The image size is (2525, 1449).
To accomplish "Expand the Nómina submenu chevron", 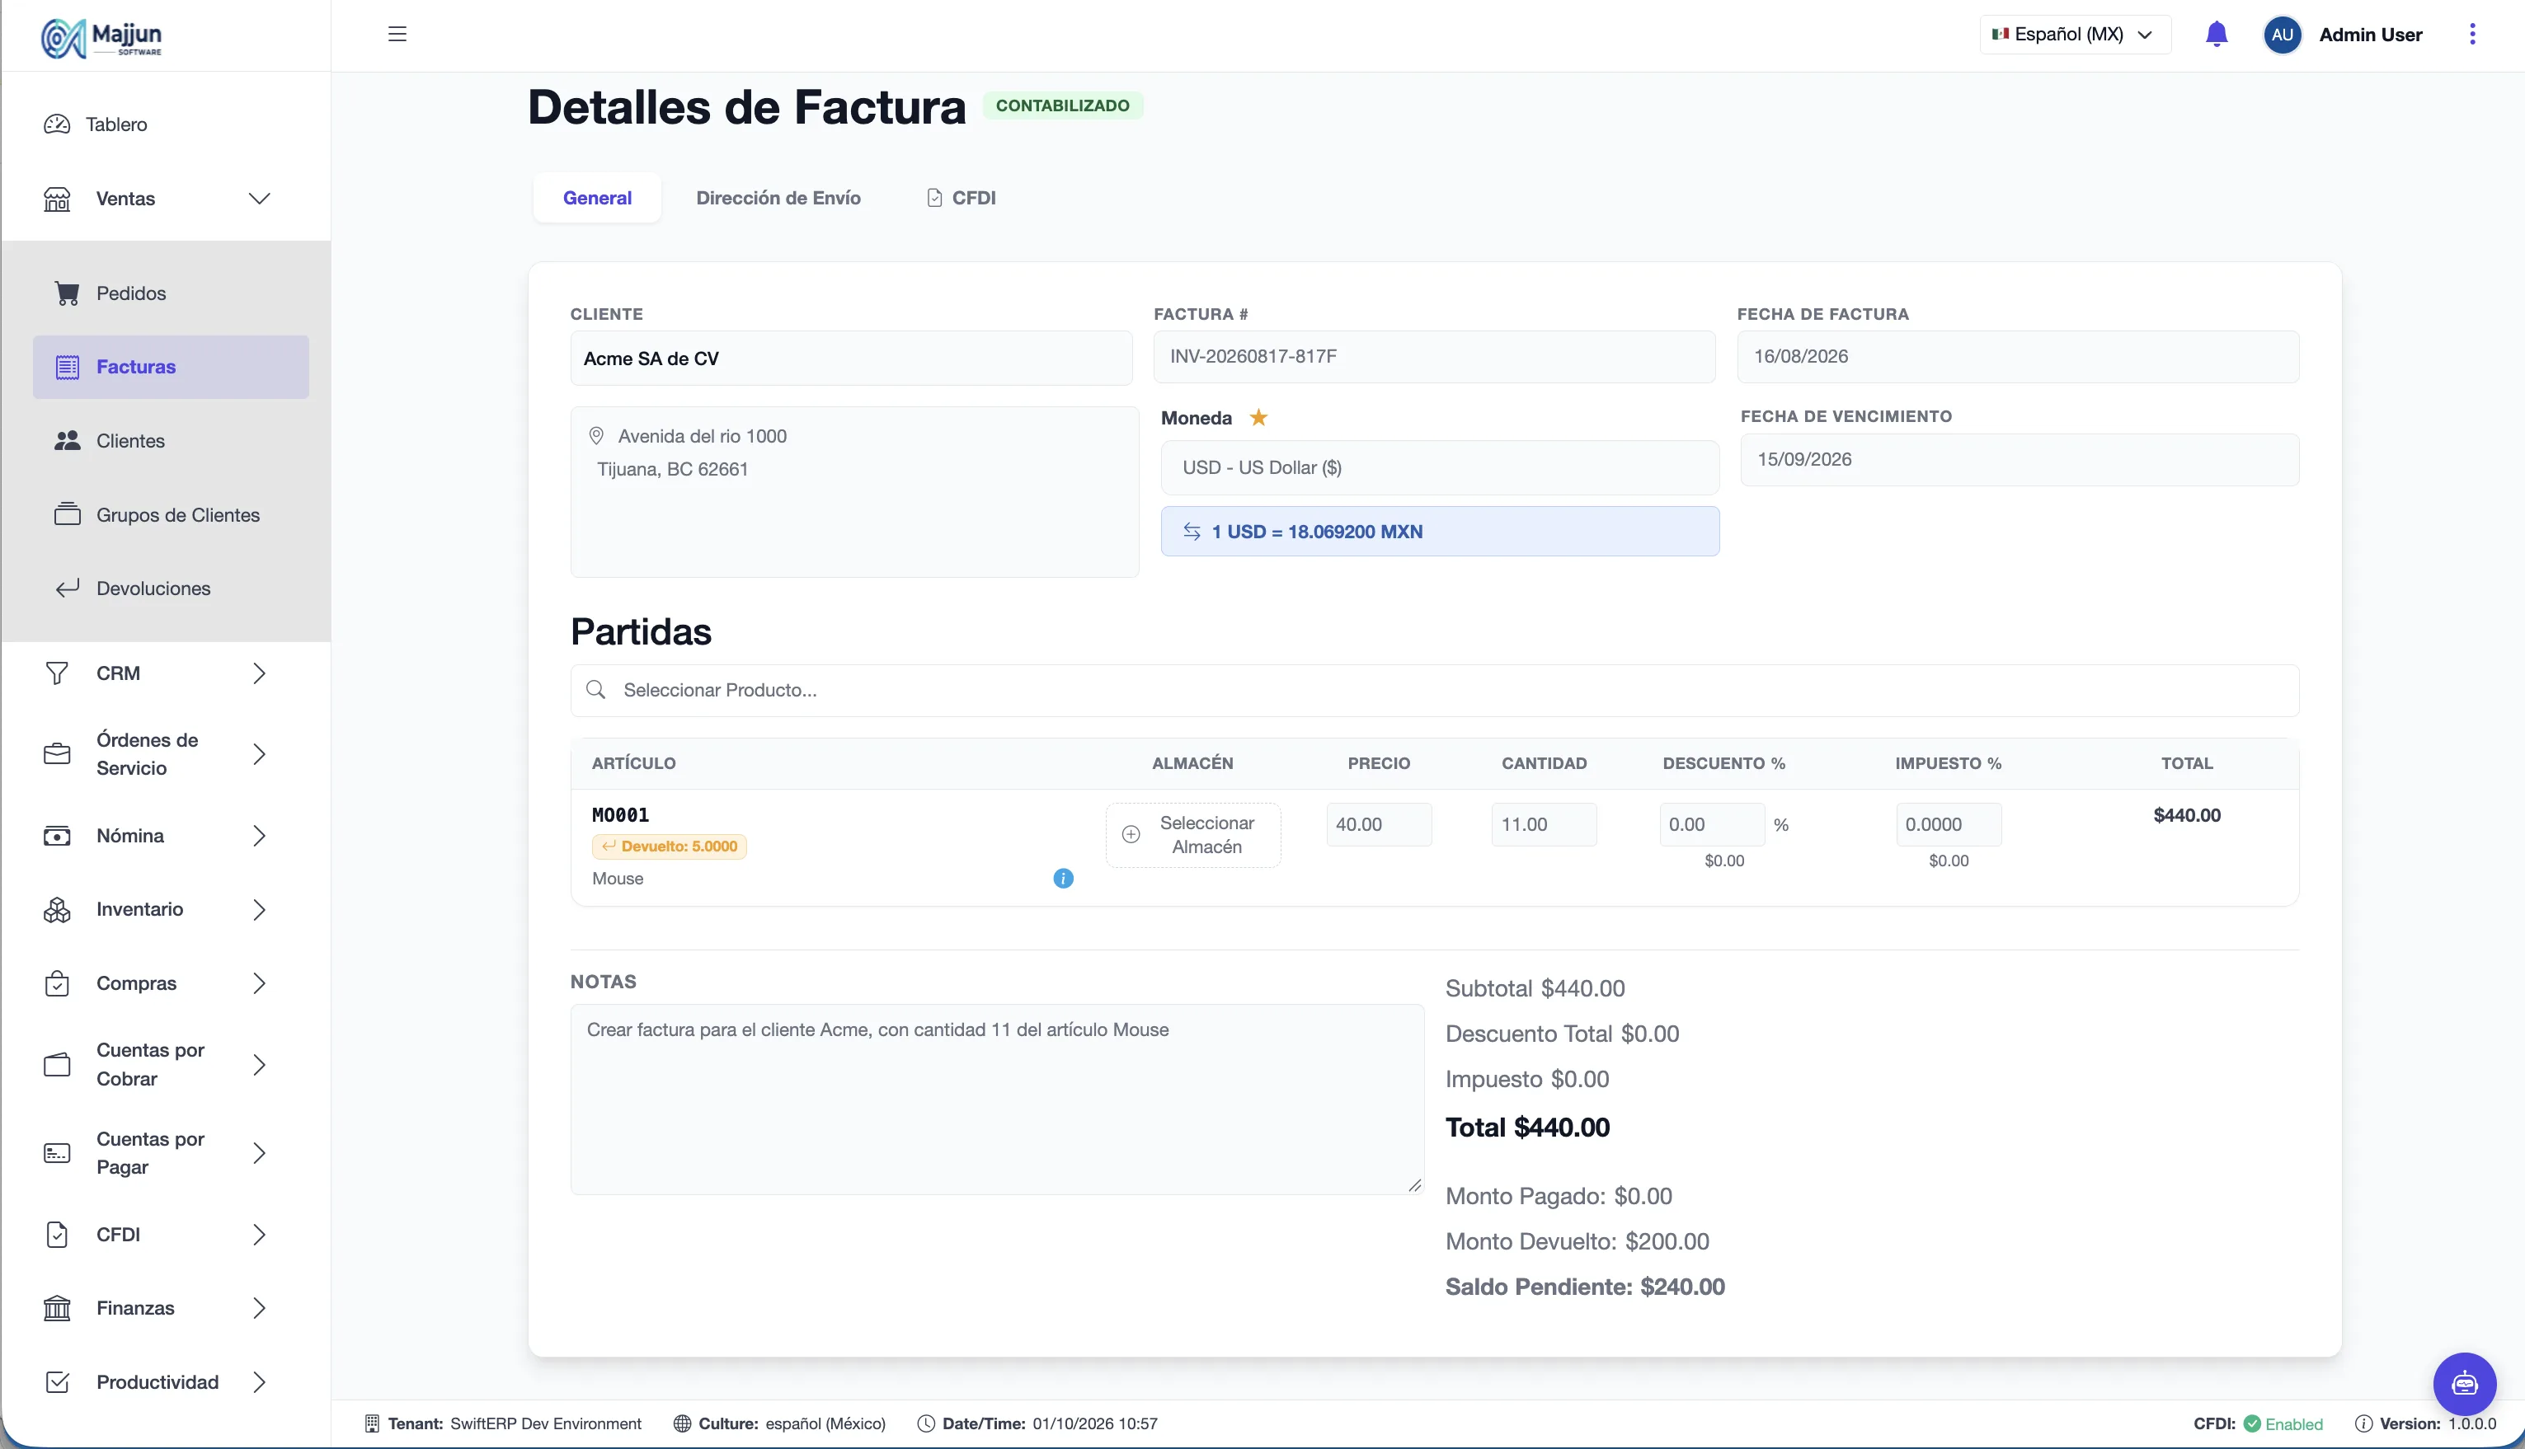I will click(259, 836).
